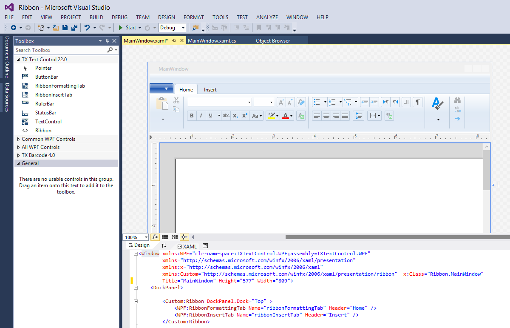Click the Styles brush icon in ribbon
Screen dimensions: 510x328
[438, 104]
